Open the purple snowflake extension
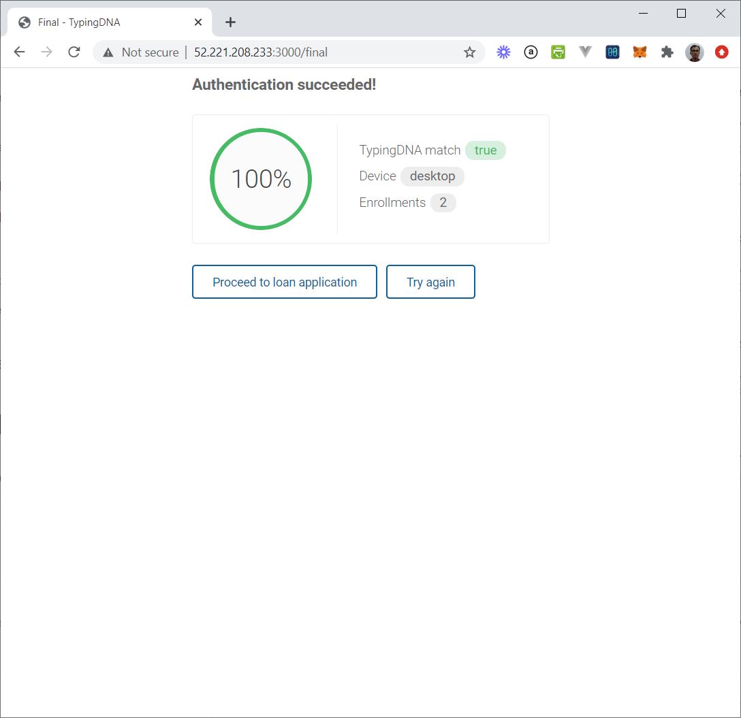 [504, 52]
